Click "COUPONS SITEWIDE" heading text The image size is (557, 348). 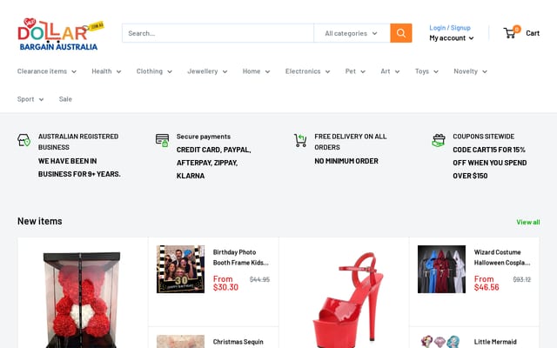tap(484, 137)
